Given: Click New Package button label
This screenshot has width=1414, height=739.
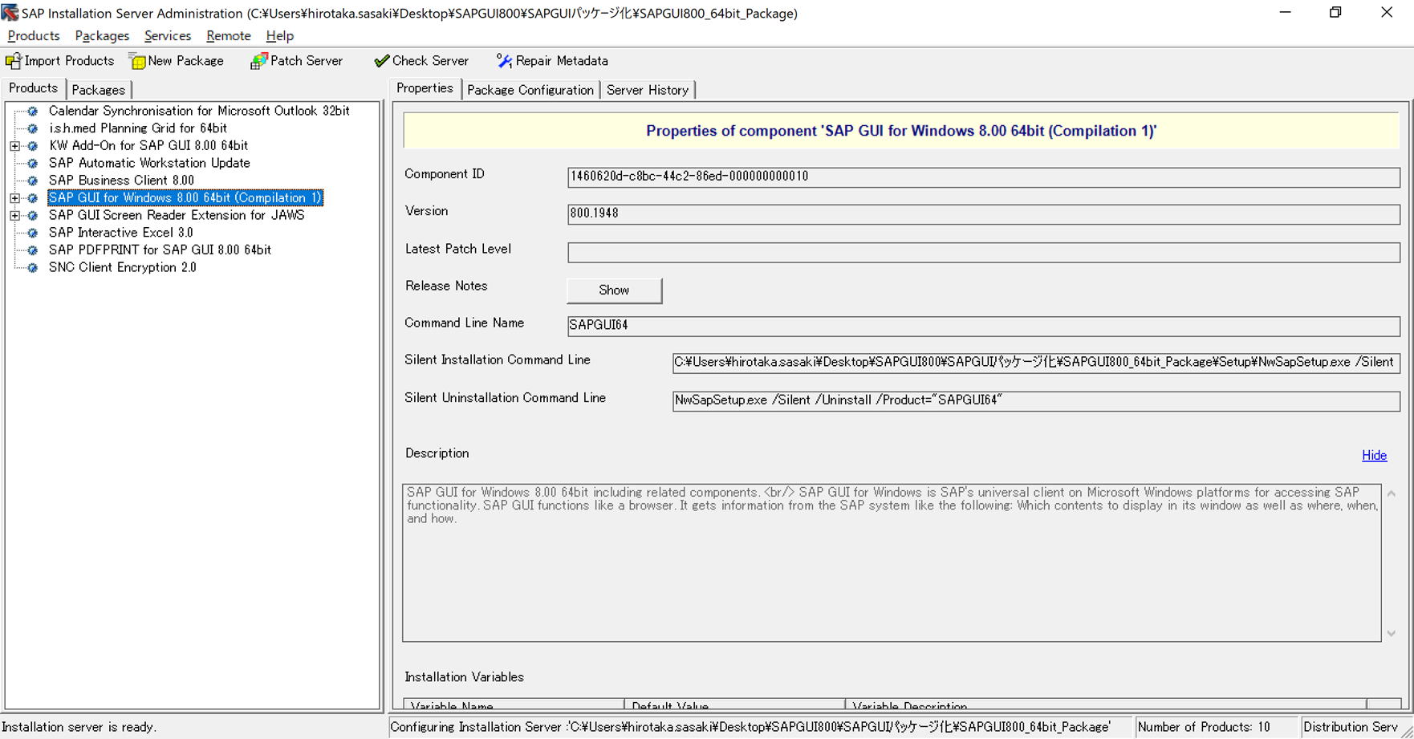Looking at the screenshot, I should pyautogui.click(x=186, y=61).
